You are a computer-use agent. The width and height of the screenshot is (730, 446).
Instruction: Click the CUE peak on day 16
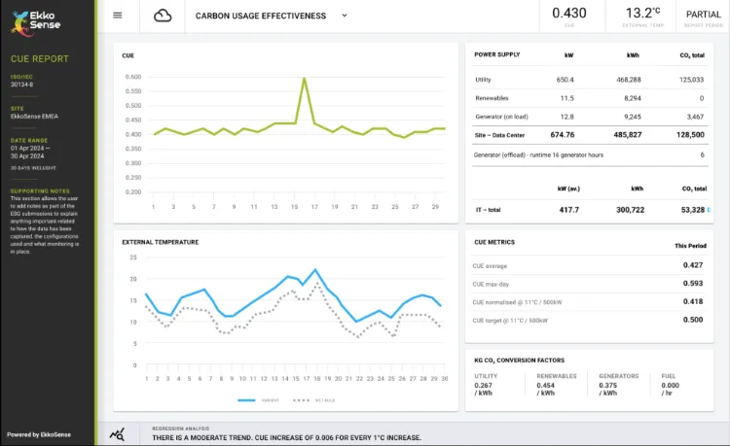[x=305, y=79]
